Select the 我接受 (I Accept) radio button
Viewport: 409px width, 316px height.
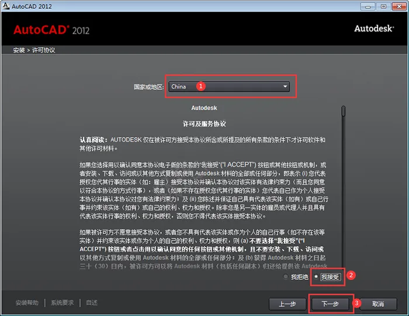pos(317,277)
